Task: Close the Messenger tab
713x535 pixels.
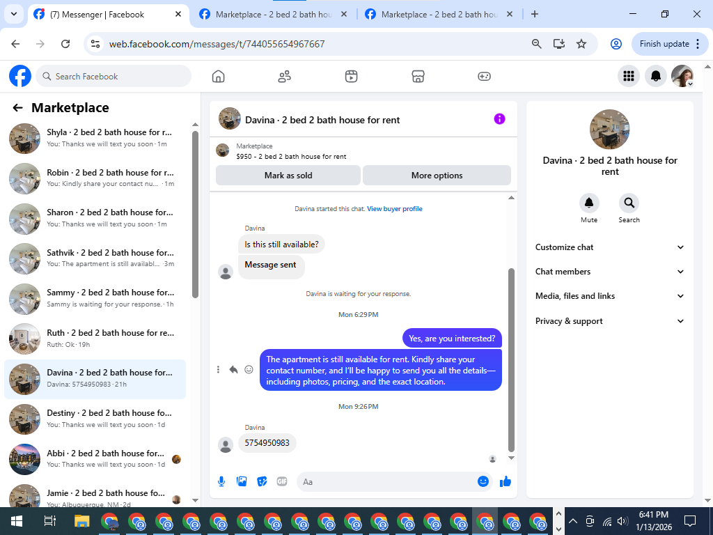Action: (x=178, y=14)
